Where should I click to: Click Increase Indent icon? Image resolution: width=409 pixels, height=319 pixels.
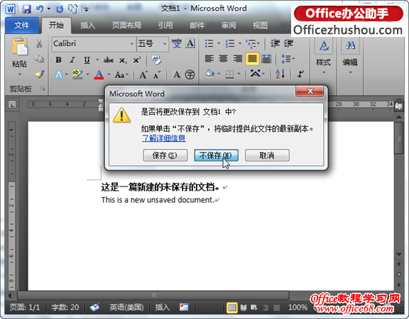point(288,43)
